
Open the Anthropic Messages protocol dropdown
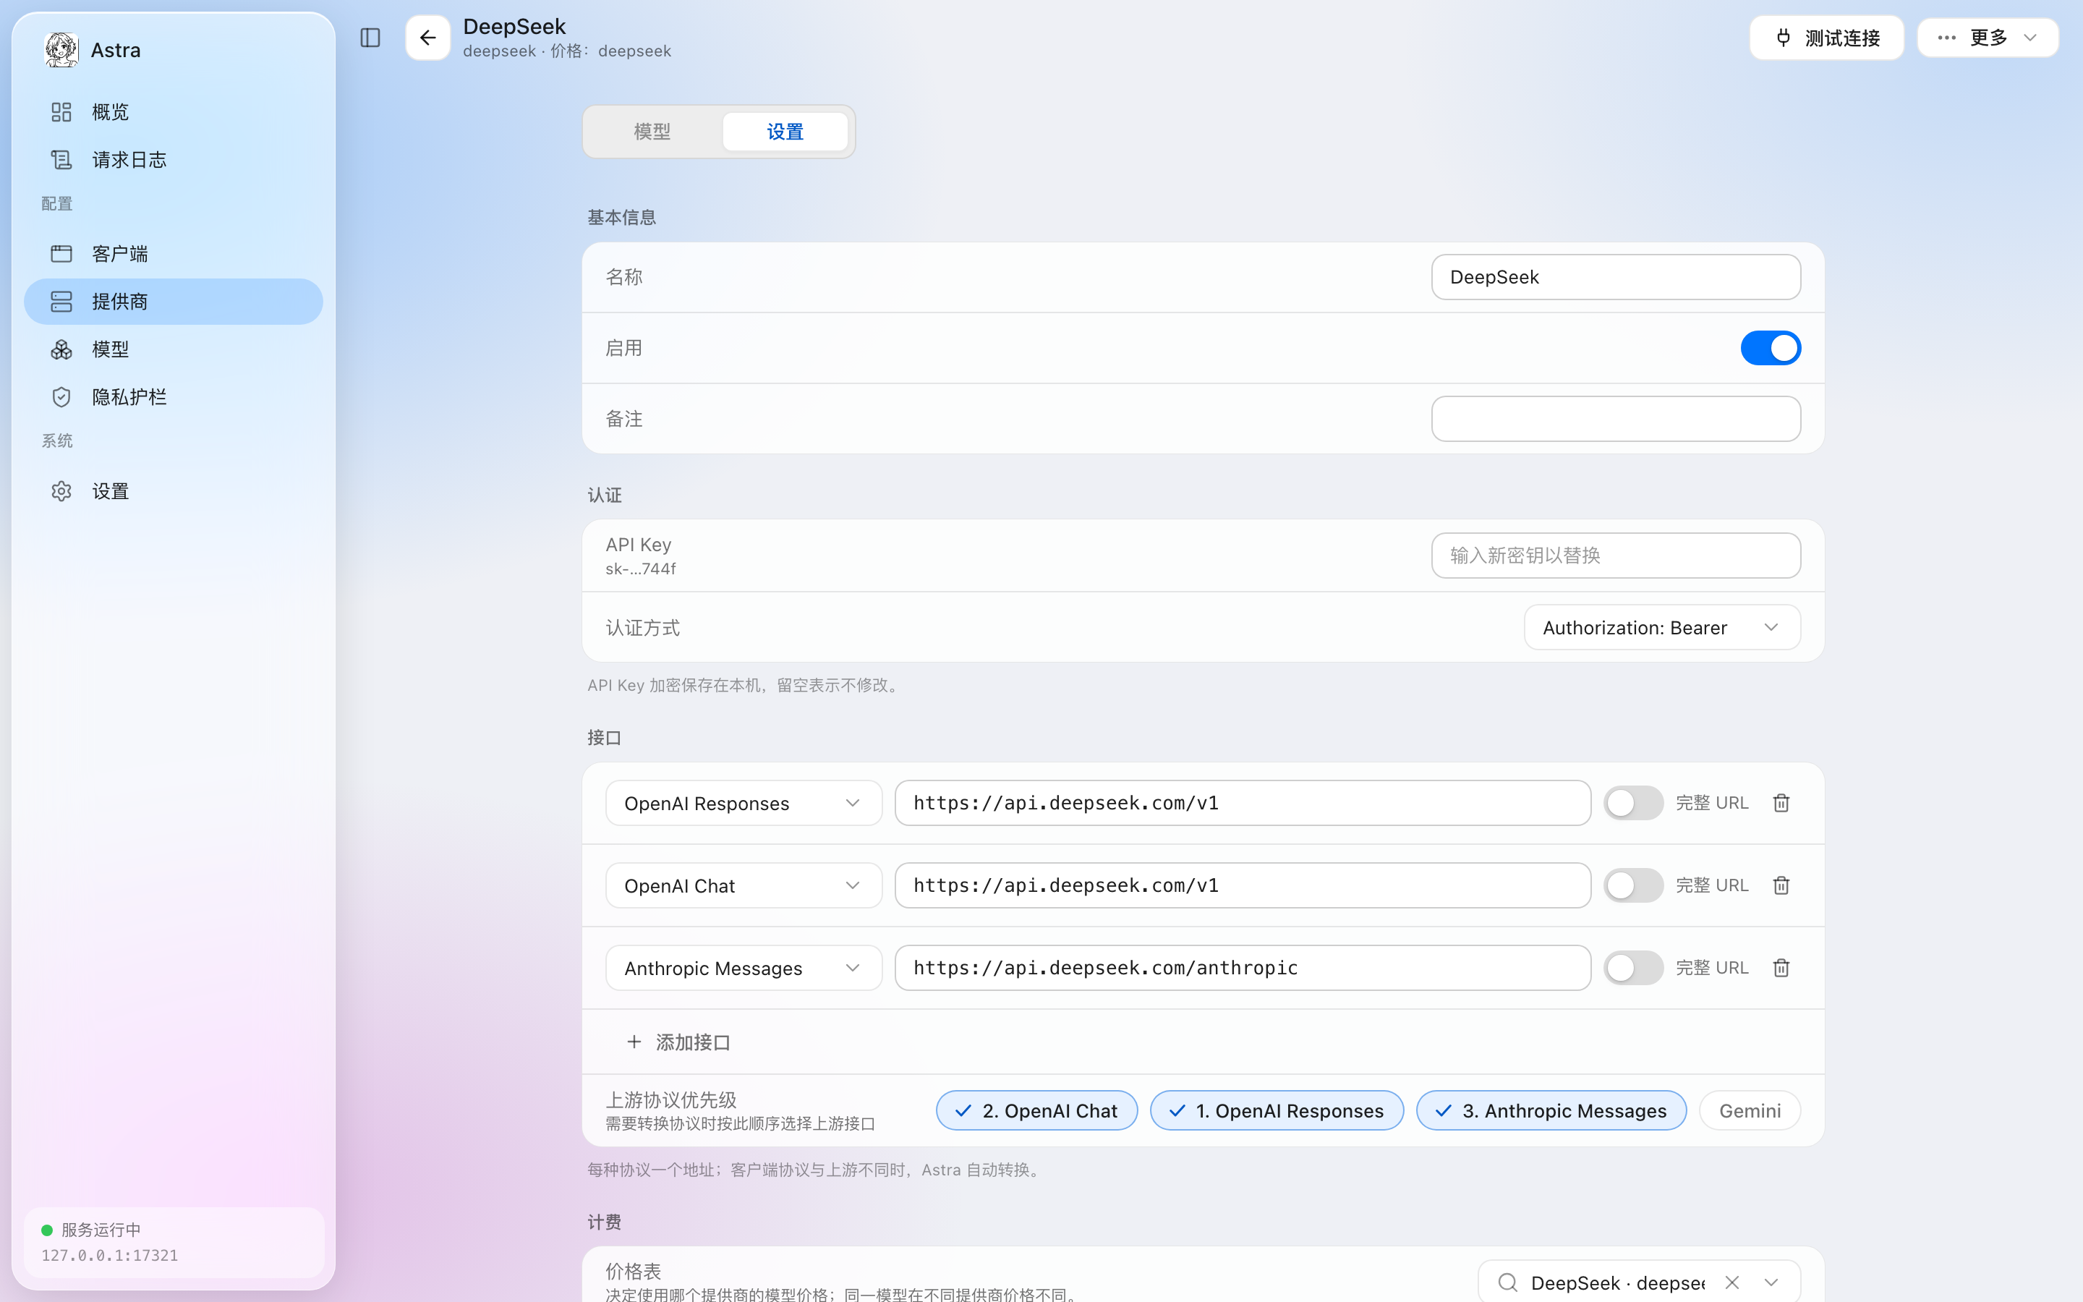point(744,968)
